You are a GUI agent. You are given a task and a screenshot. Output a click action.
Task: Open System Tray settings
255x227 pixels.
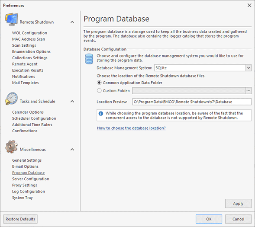[x=23, y=198]
